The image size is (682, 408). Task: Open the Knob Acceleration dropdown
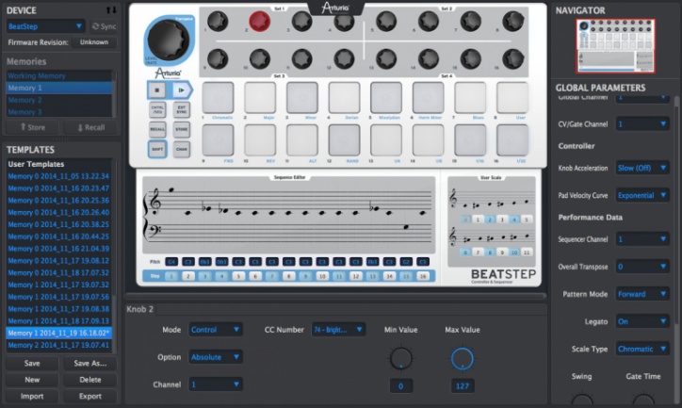(x=642, y=168)
